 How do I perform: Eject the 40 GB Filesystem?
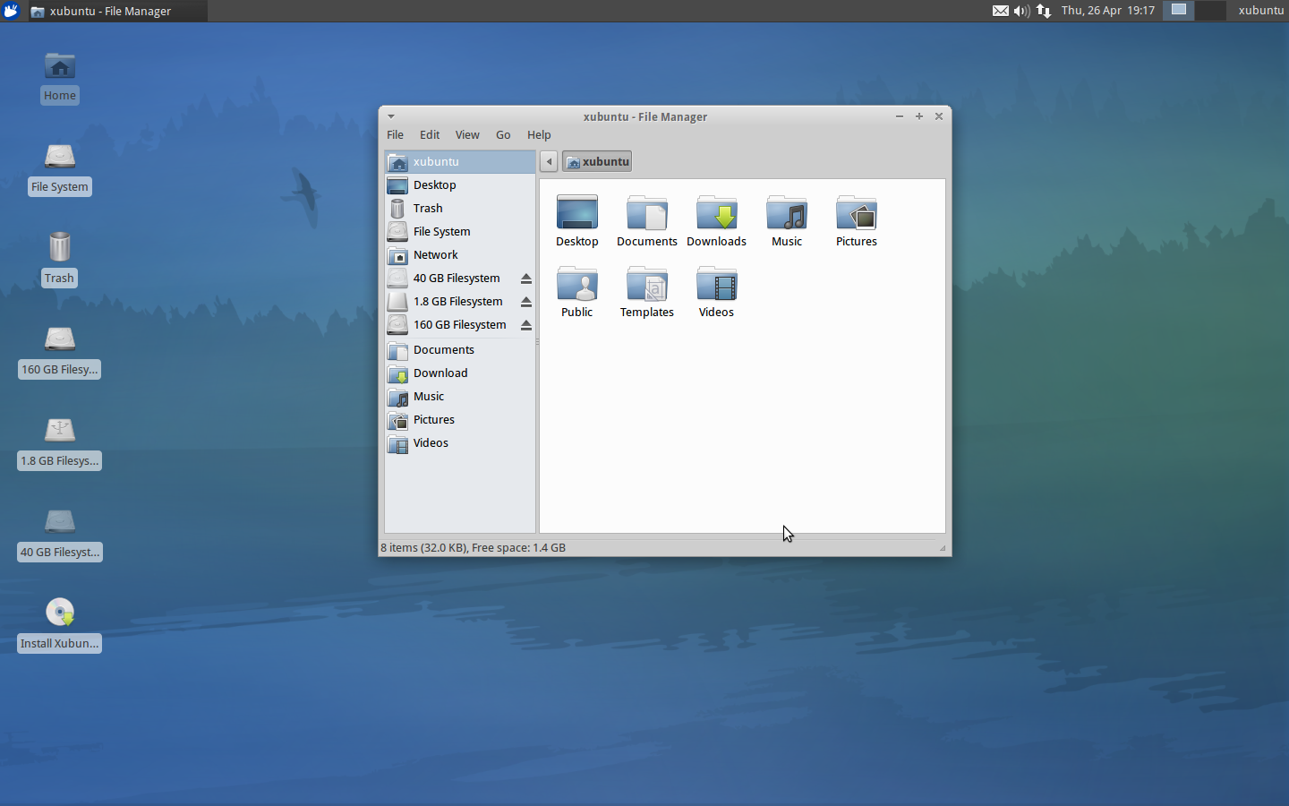coord(525,278)
